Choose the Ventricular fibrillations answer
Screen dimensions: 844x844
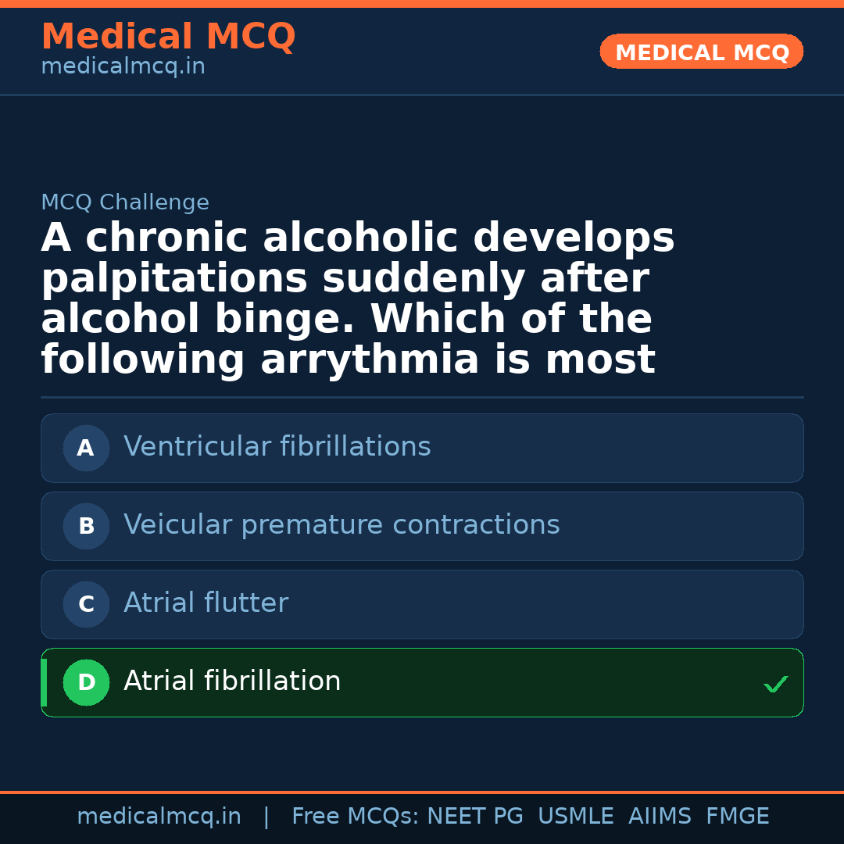coord(277,447)
